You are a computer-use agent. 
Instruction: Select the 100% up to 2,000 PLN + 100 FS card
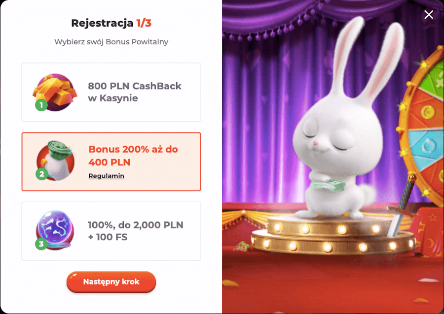click(111, 231)
